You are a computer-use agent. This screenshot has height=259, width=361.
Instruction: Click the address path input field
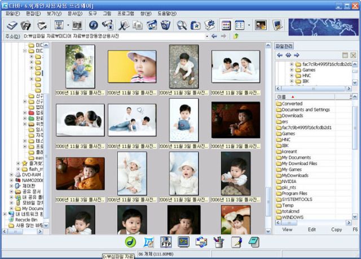point(114,36)
